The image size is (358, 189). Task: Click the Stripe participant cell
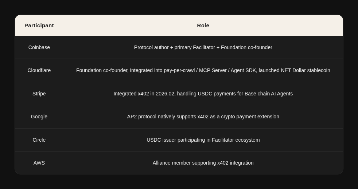[x=39, y=94]
